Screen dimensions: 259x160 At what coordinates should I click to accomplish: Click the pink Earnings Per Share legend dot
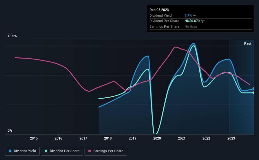tap(90, 151)
